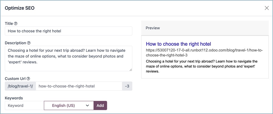Click the Custom Url field label
The image size is (273, 114).
click(15, 79)
